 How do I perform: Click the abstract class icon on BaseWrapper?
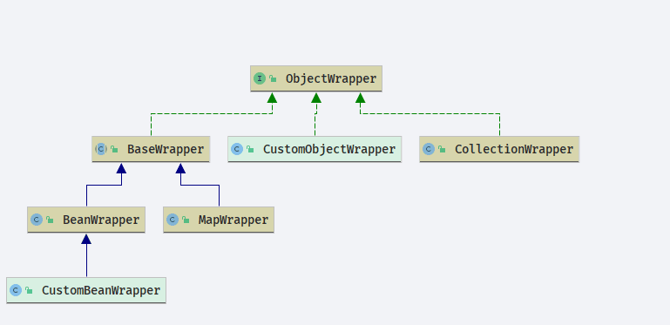[x=101, y=149]
